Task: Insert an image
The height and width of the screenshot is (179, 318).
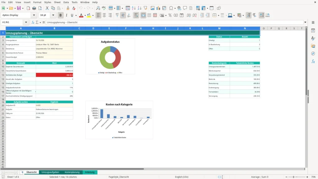Action: point(152,8)
